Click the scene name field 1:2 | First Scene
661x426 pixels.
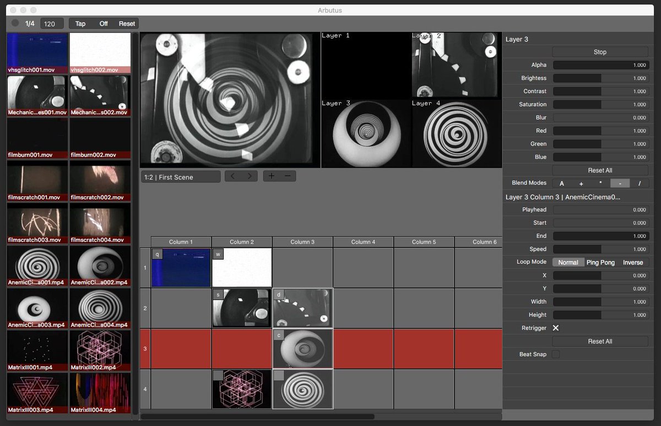click(181, 177)
